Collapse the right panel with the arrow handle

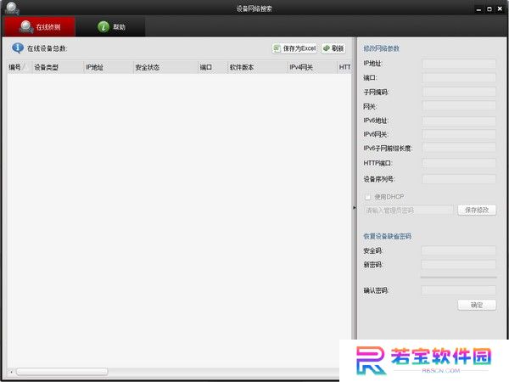pyautogui.click(x=354, y=207)
